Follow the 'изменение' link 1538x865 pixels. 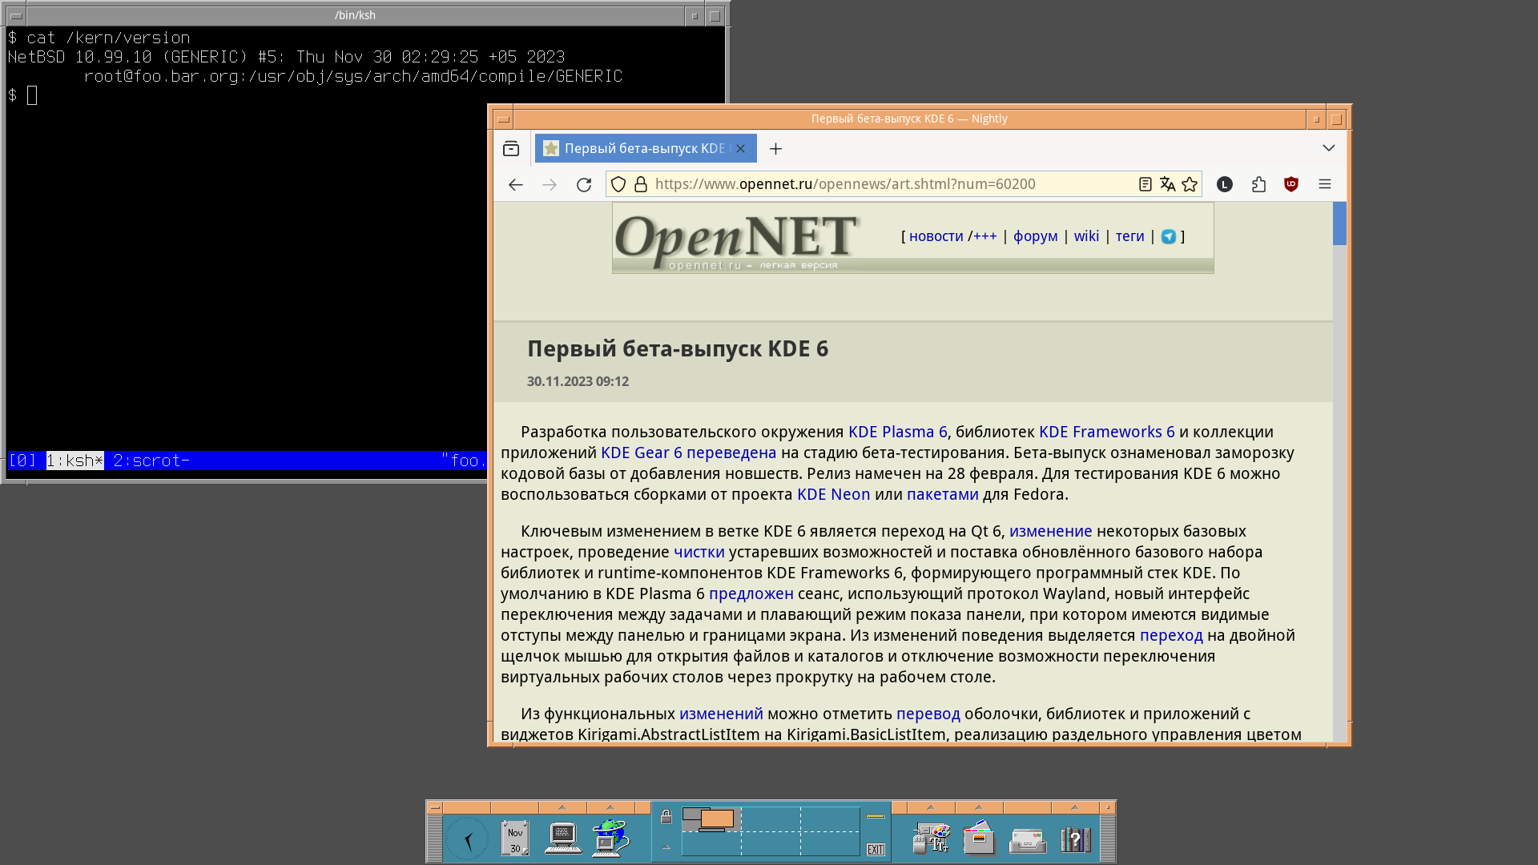click(x=1050, y=532)
